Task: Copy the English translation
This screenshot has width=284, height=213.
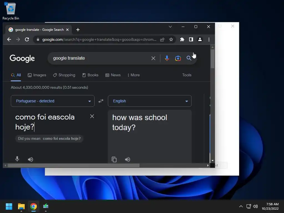Action: tap(114, 159)
